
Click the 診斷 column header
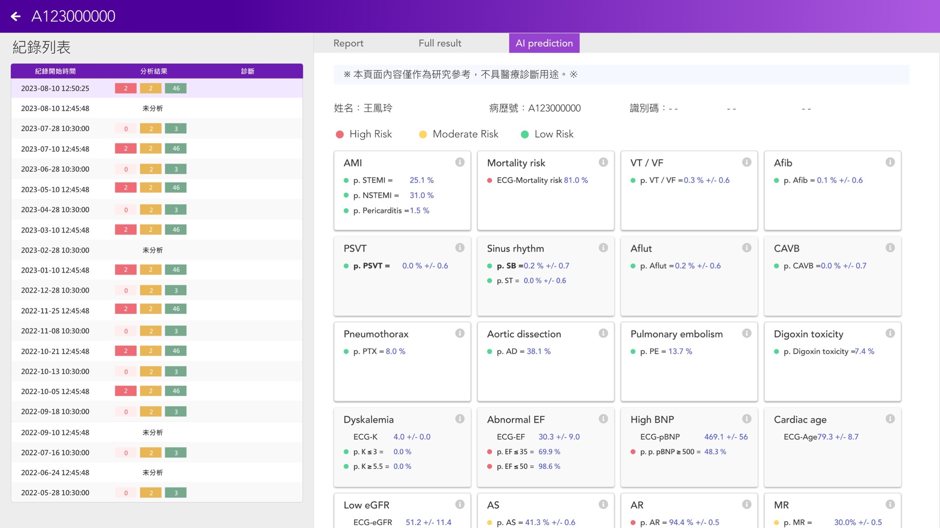(x=247, y=71)
